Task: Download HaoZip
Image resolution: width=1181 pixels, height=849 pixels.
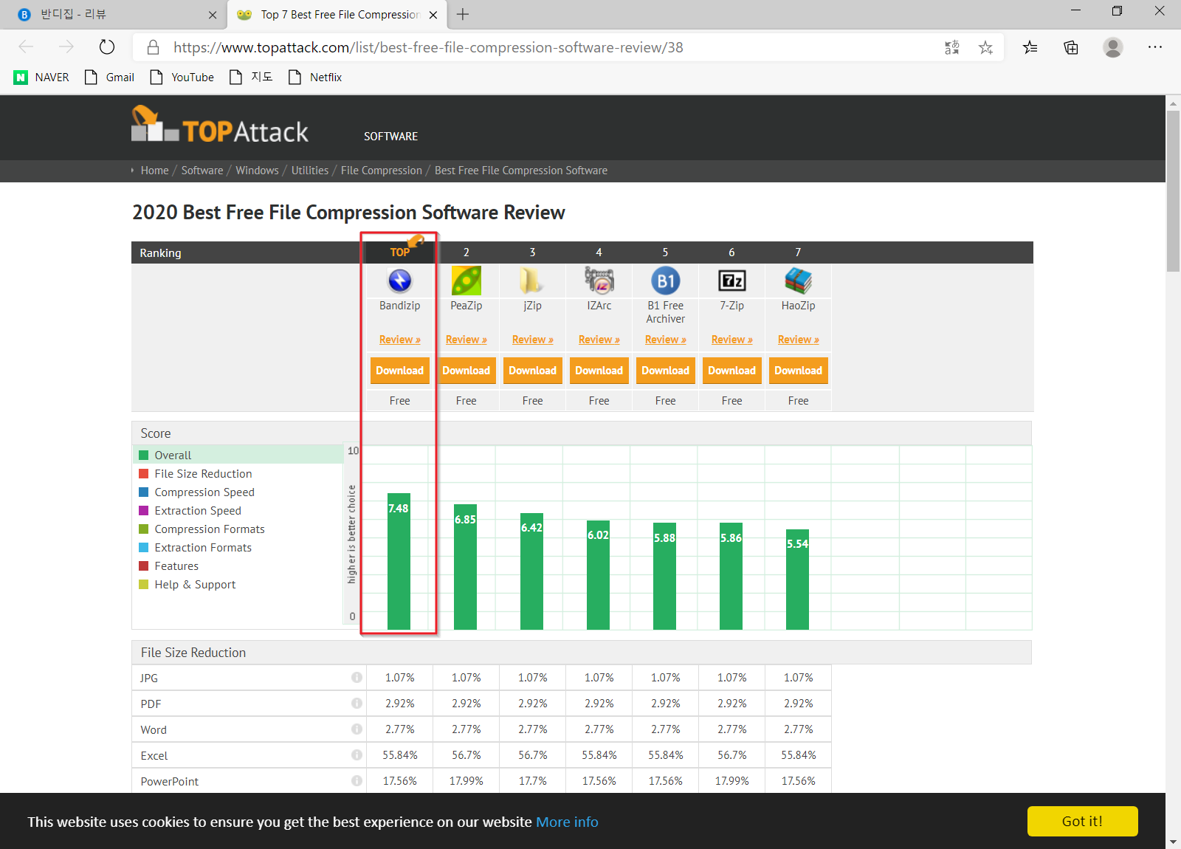Action: pos(799,371)
